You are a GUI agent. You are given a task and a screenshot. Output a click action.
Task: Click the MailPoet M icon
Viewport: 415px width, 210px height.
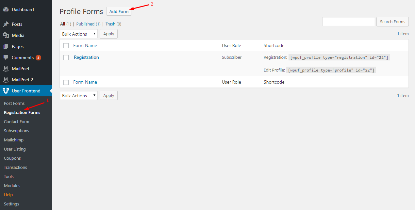(6, 69)
